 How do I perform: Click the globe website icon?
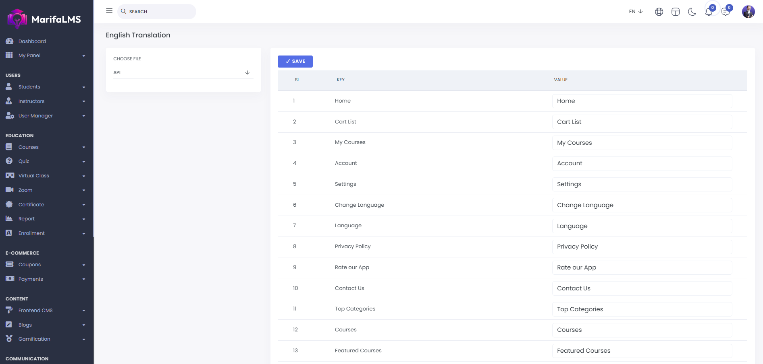(659, 12)
